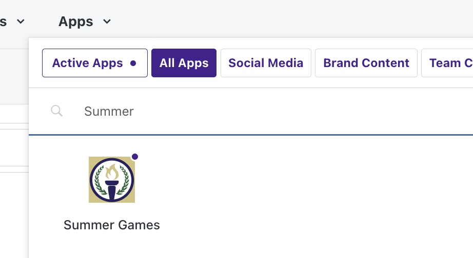Screen dimensions: 473x258
Task: Show the Brand Content category
Action: point(366,63)
